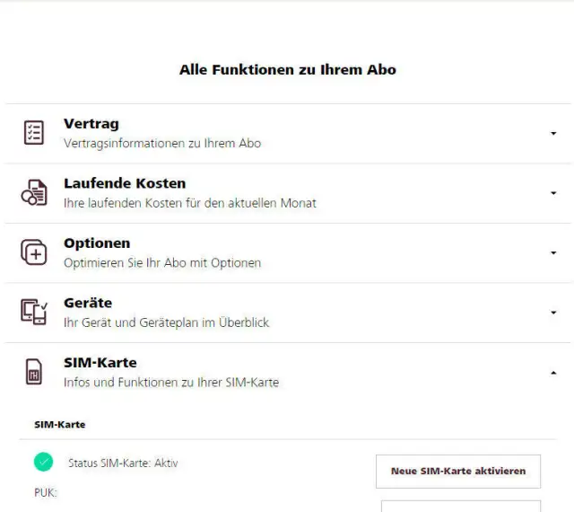574x512 pixels.
Task: Click the Optionen plus icon
Action: click(x=33, y=252)
